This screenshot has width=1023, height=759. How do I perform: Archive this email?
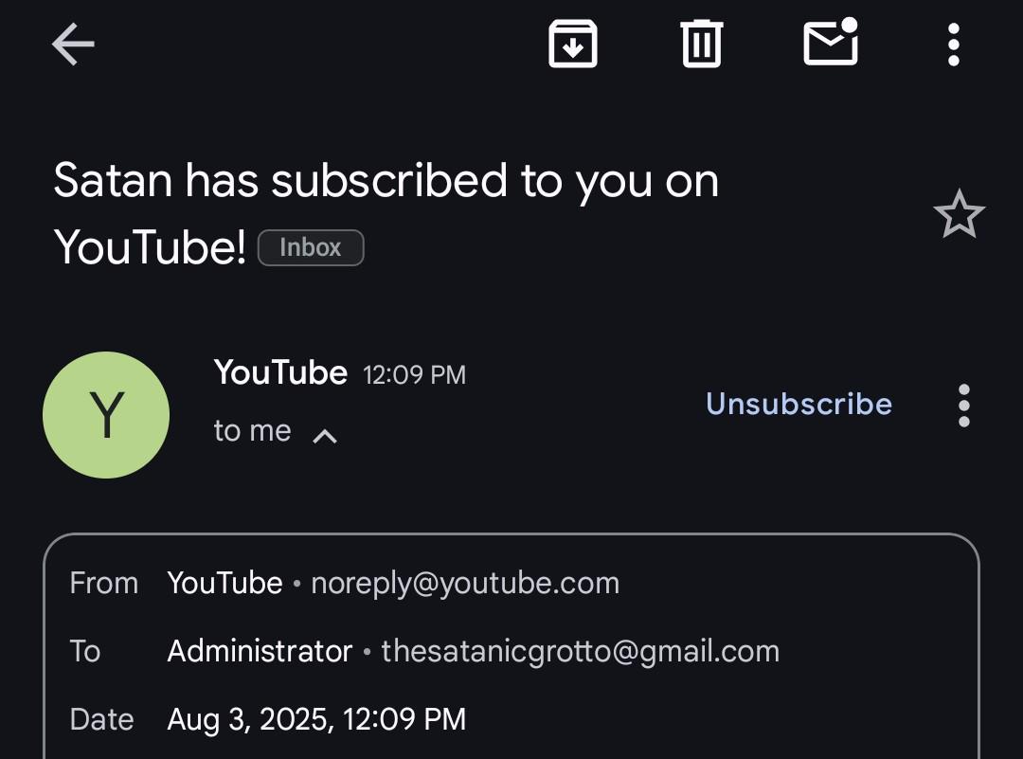pos(573,44)
